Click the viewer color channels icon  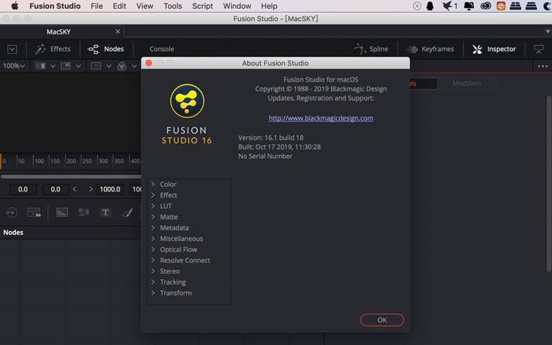[x=122, y=66]
